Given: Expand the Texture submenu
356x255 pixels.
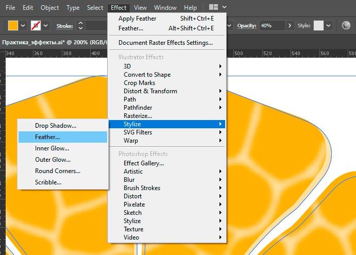Looking at the screenshot, I should click(x=166, y=229).
